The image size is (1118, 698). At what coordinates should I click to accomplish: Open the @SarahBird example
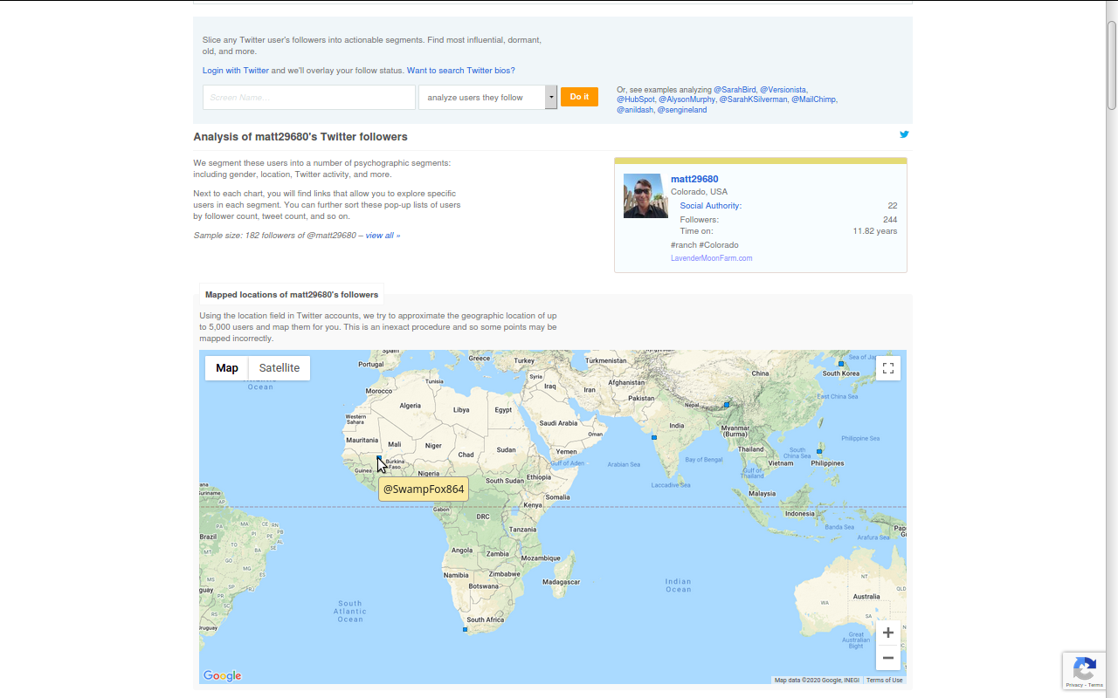point(735,90)
